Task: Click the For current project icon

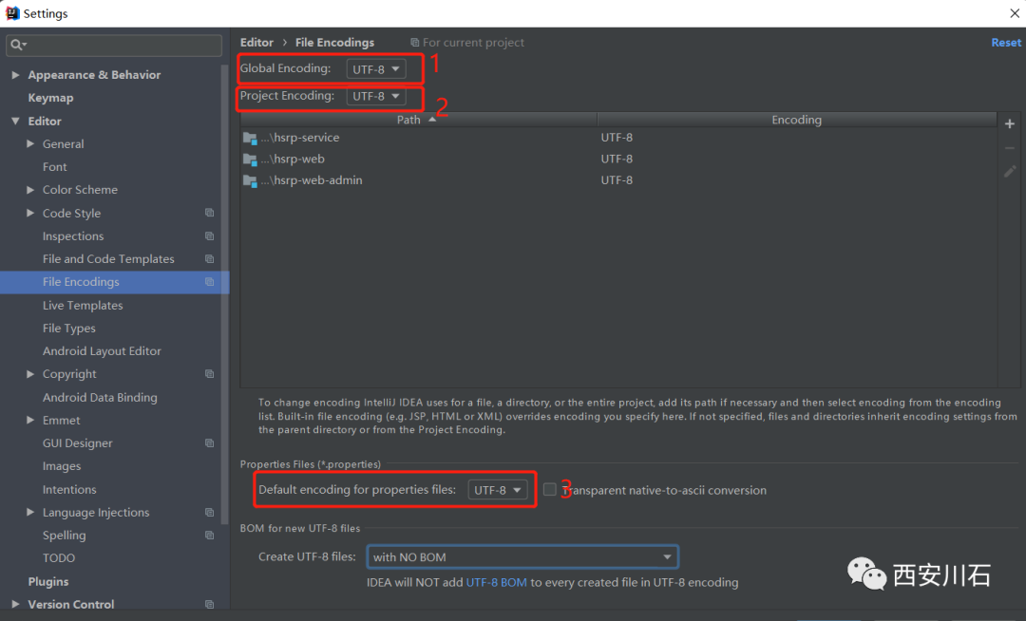Action: pos(415,43)
